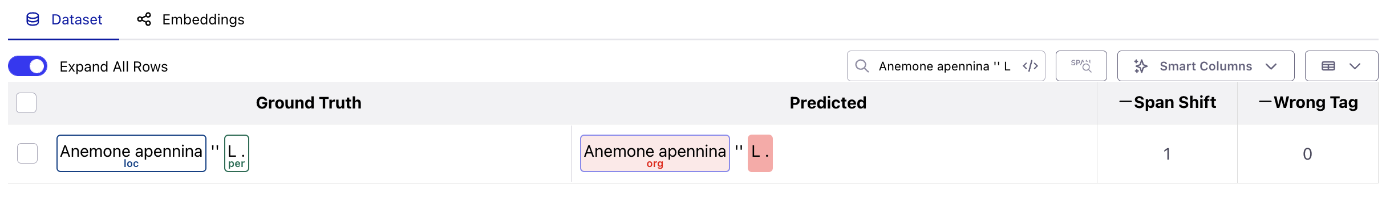The height and width of the screenshot is (209, 1386).
Task: Switch to the Embeddings tab
Action: (x=191, y=19)
